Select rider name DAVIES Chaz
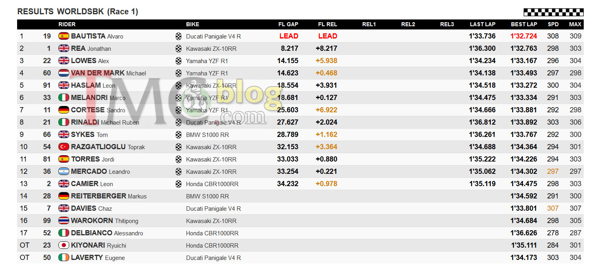 coord(91,208)
